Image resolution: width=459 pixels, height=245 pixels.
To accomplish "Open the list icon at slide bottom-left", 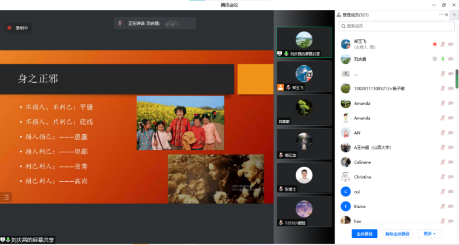I will 6,197.
